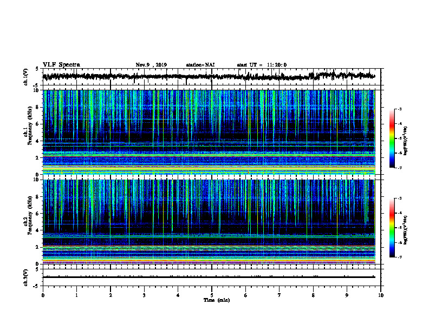429x331 pixels.
Task: Click time axis tick label 10
Action: click(381, 295)
